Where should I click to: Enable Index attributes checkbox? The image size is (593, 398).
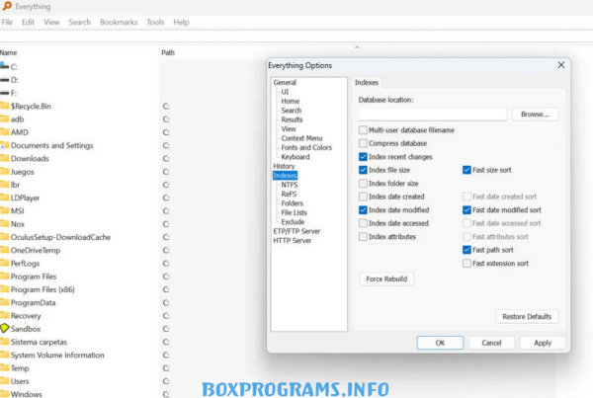(363, 237)
